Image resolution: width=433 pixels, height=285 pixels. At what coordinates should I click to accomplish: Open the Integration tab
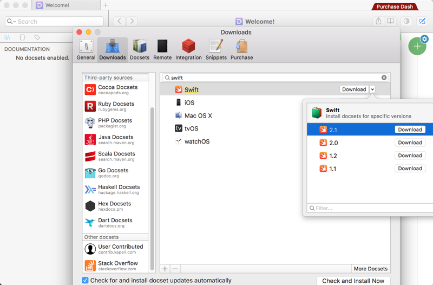tap(188, 50)
